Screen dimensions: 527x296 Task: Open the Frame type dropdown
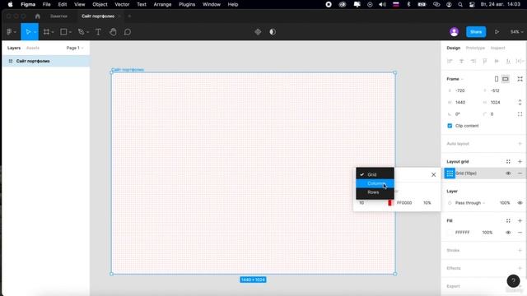(x=455, y=79)
